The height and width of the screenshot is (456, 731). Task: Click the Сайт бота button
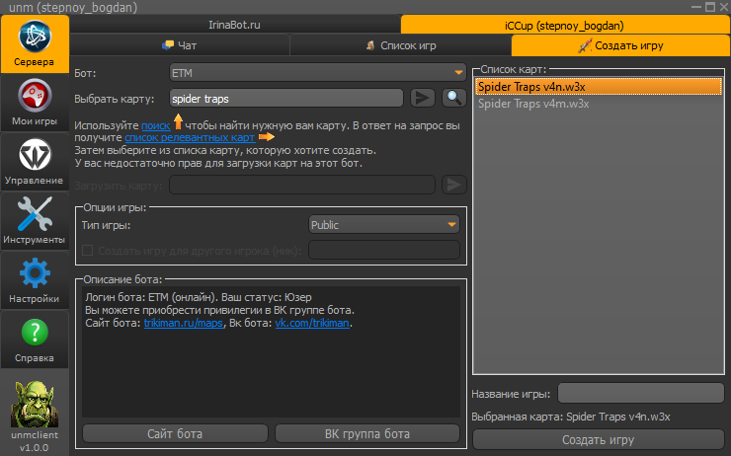point(175,433)
